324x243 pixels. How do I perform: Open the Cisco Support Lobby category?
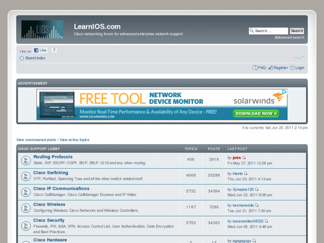click(x=39, y=149)
